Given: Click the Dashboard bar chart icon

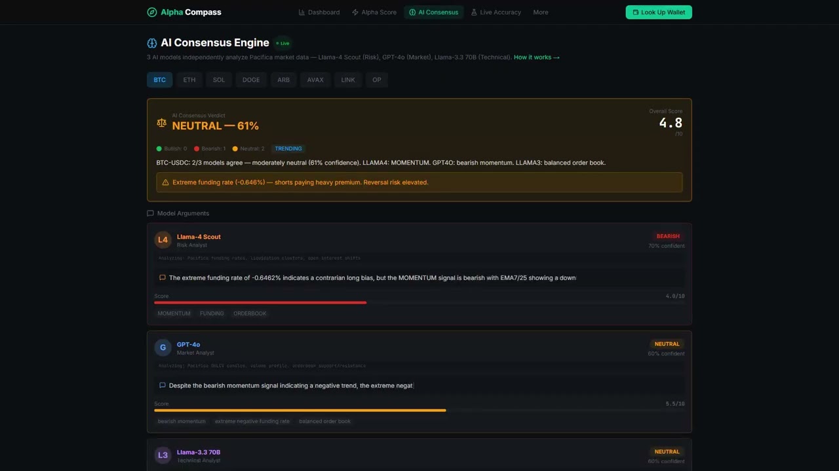Looking at the screenshot, I should (x=302, y=12).
